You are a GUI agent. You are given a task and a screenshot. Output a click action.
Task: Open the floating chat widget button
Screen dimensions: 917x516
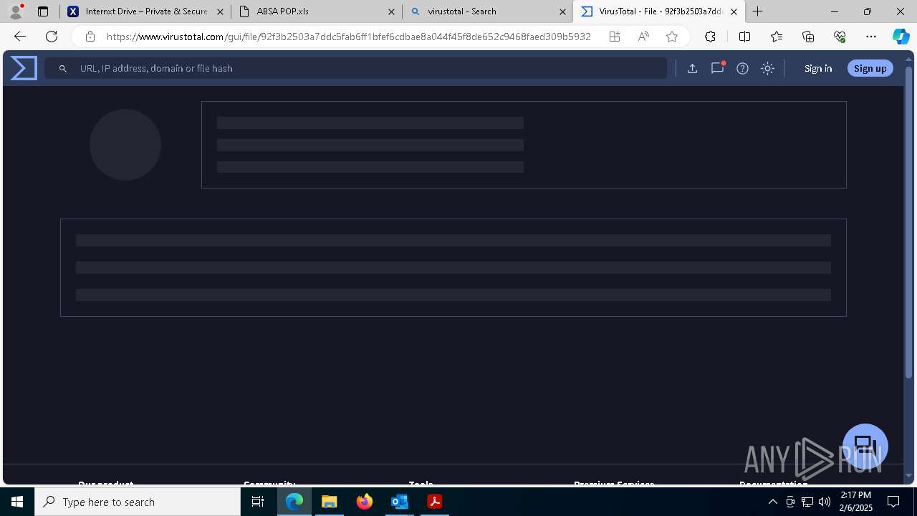[x=865, y=446]
